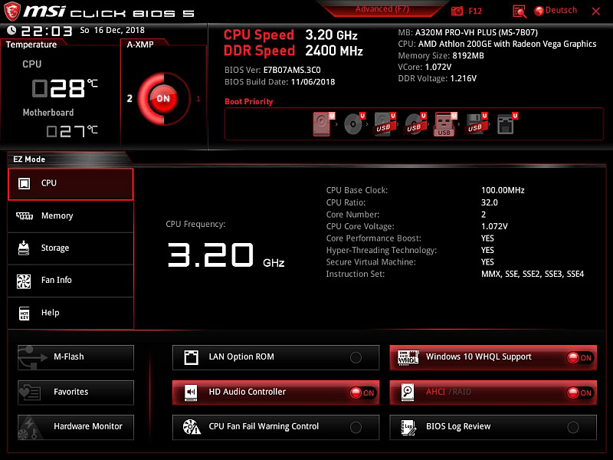Viewport: 613px width, 460px height.
Task: Take a screenshot with the F12 camera icon
Action: point(457,11)
